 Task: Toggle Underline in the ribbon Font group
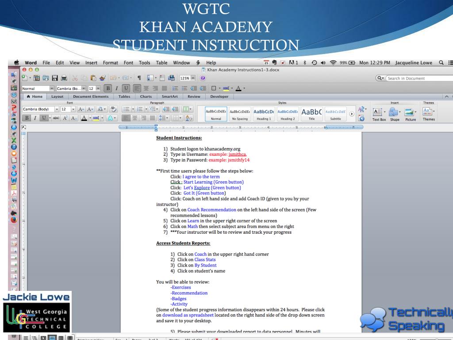point(44,118)
